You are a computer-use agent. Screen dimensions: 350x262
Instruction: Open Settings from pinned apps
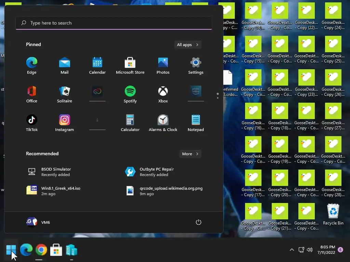pos(196,66)
